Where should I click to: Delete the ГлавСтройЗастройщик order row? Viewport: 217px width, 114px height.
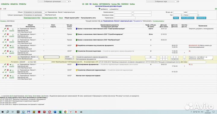click(8, 29)
